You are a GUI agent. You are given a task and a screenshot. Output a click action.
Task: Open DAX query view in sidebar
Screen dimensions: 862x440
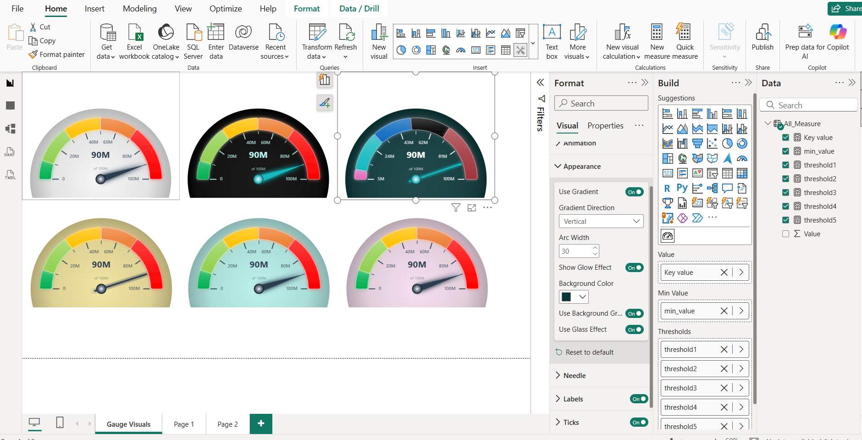(x=10, y=152)
